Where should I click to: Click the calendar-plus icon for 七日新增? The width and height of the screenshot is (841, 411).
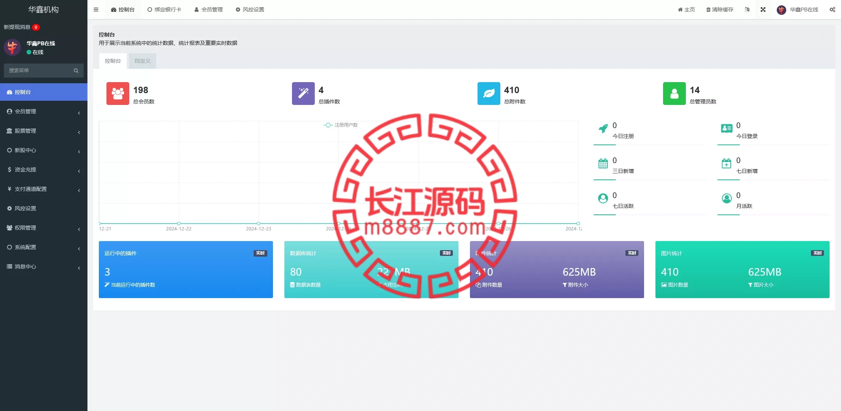pyautogui.click(x=727, y=163)
